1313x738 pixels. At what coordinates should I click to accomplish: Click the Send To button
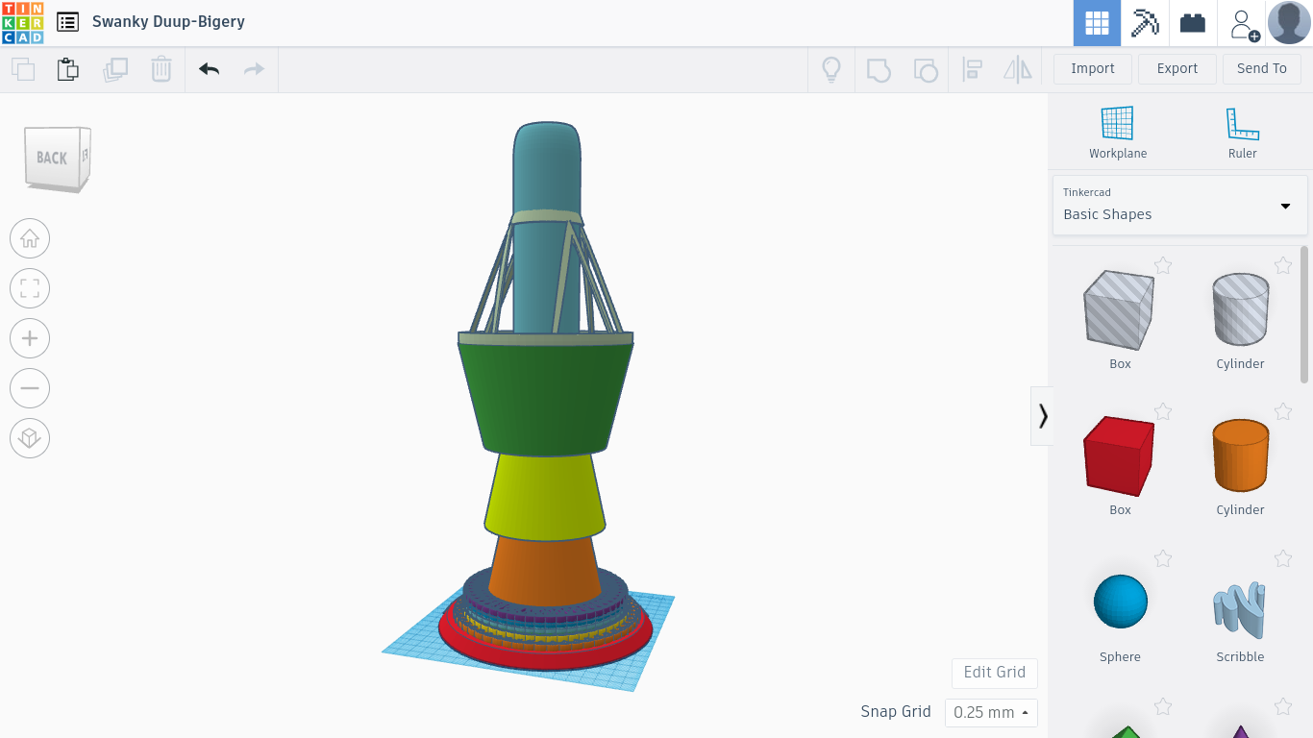pos(1262,69)
